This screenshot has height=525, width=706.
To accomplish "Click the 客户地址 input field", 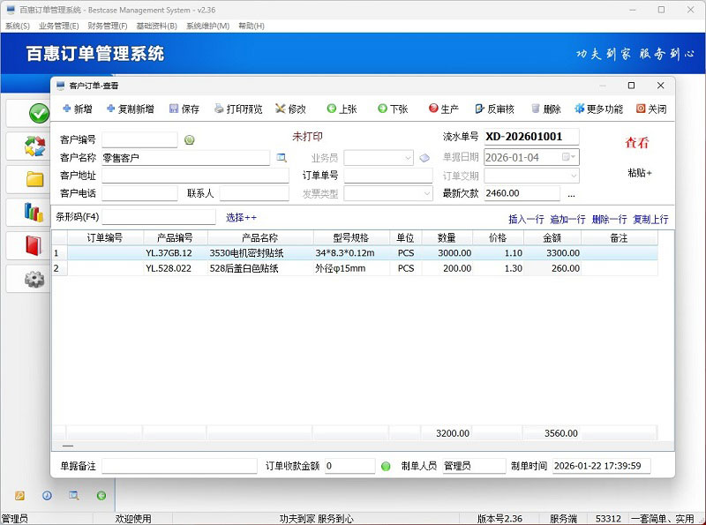I will 195,176.
